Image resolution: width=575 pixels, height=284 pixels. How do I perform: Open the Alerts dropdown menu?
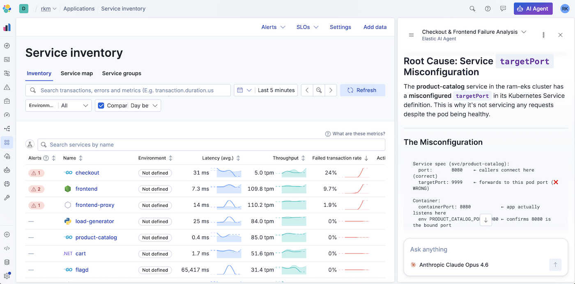click(x=273, y=27)
